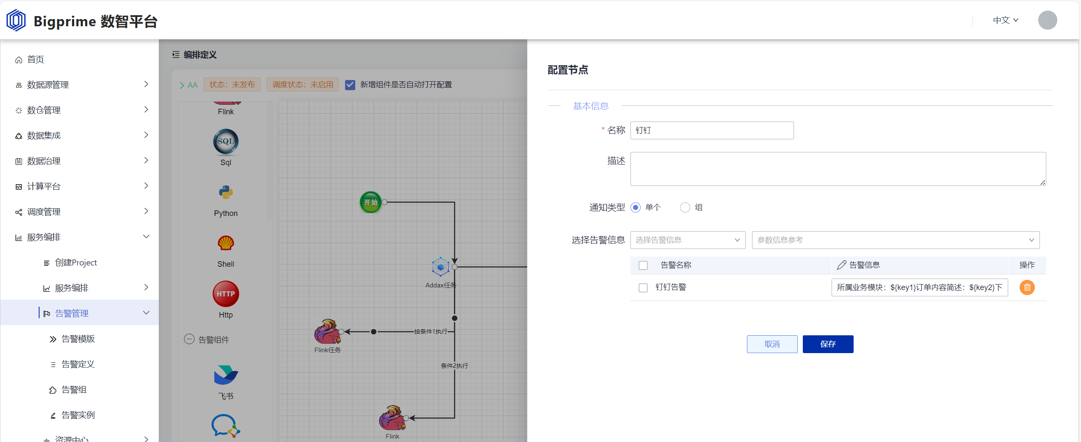The height and width of the screenshot is (442, 1081).
Task: Click the 调度状态：未启用 tag
Action: (x=303, y=85)
